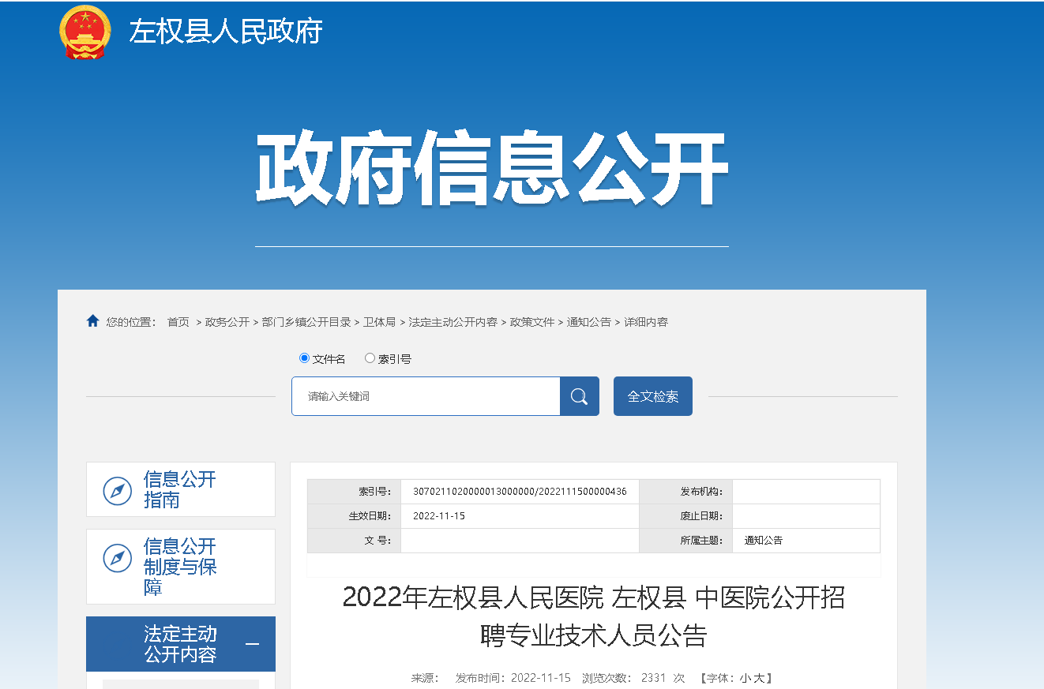1044x689 pixels.
Task: Click the 来源 label under the title
Action: pos(425,678)
